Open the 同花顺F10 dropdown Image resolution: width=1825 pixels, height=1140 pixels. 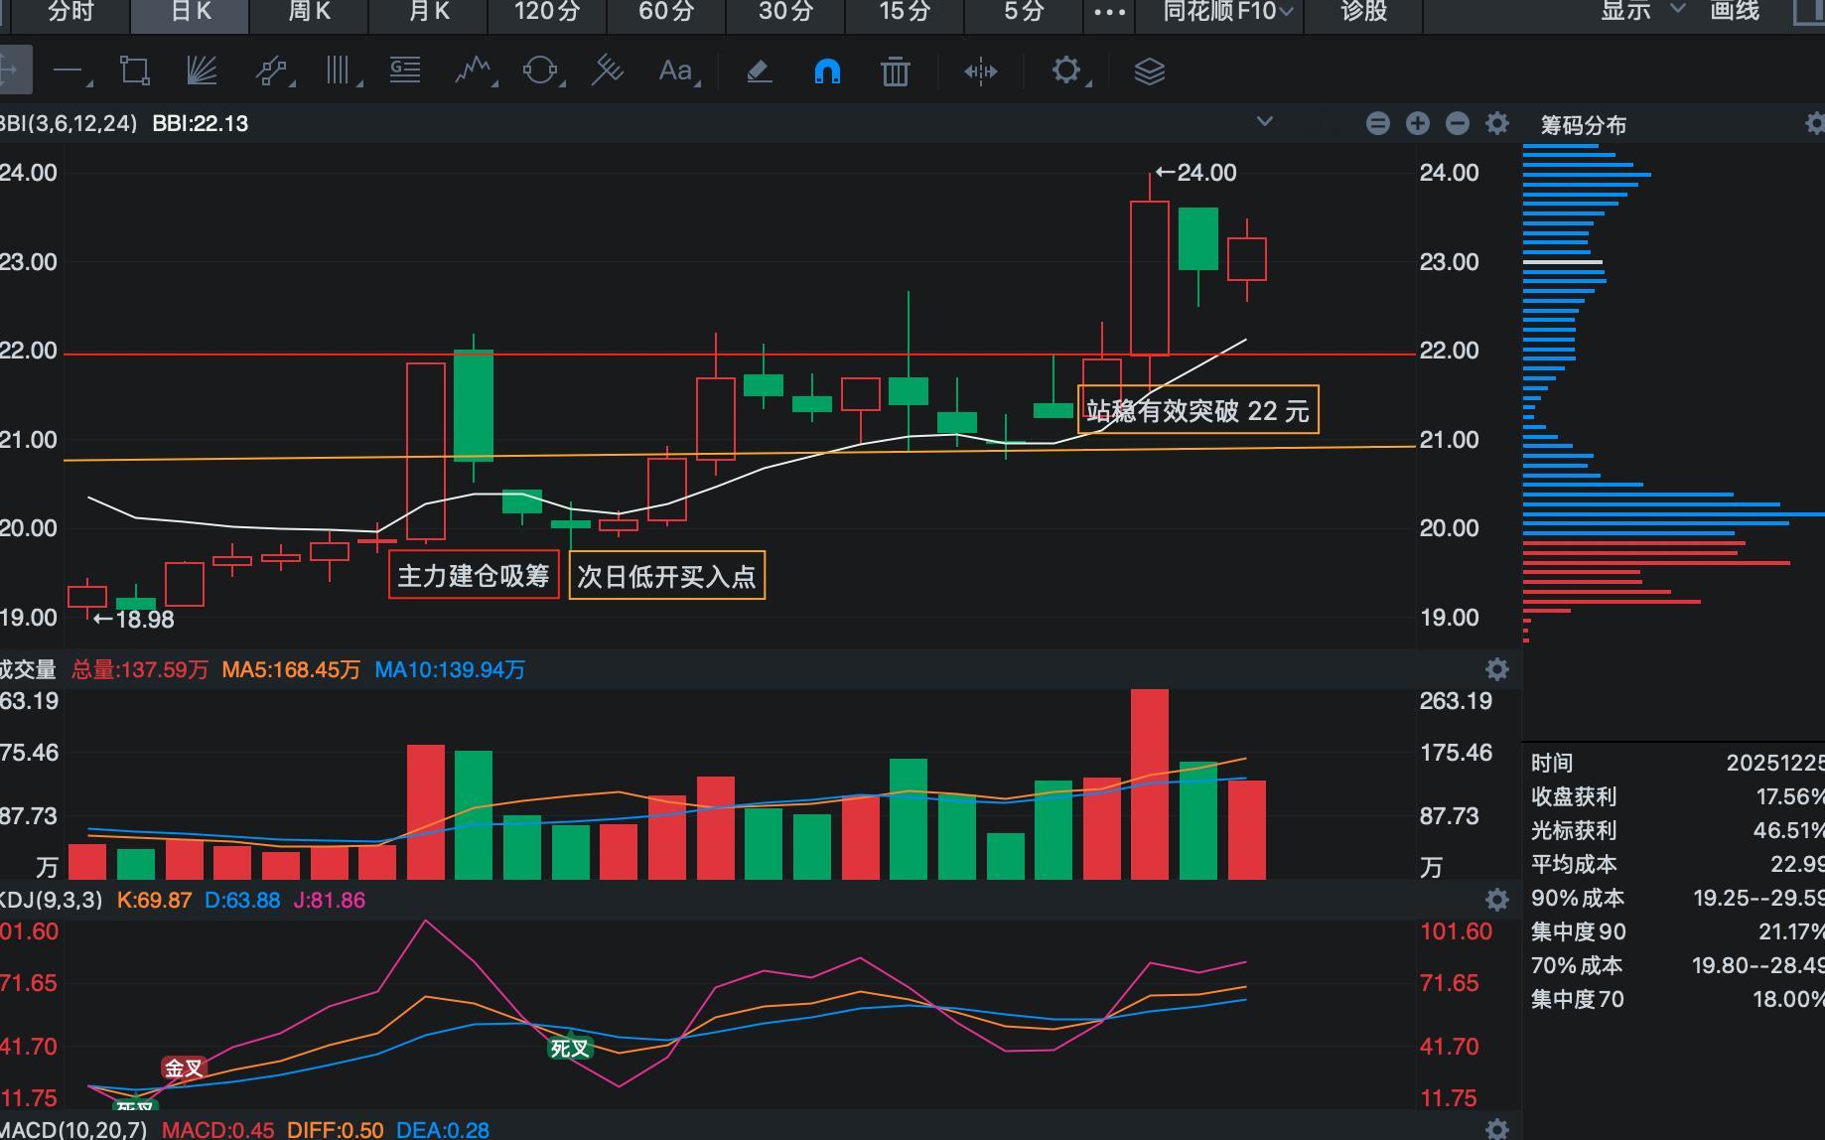pyautogui.click(x=1228, y=12)
